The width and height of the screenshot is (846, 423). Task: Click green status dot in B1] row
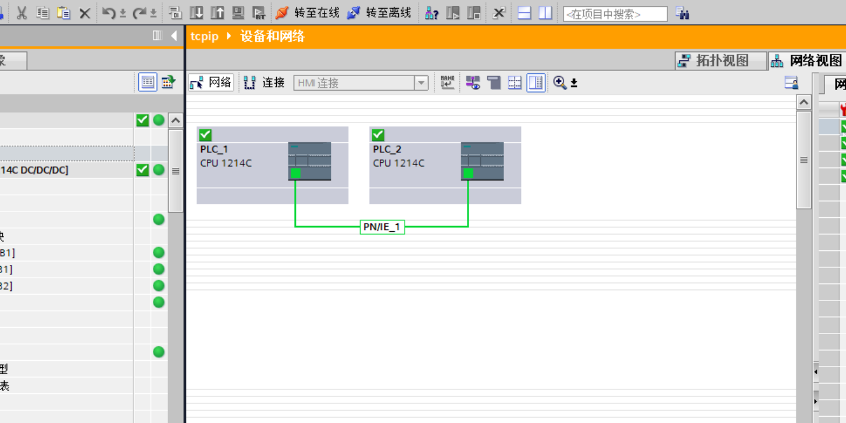point(159,253)
